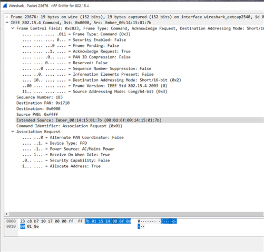264x252 pixels.
Task: Select the Frame Type: Command bit row
Action: tap(76, 34)
